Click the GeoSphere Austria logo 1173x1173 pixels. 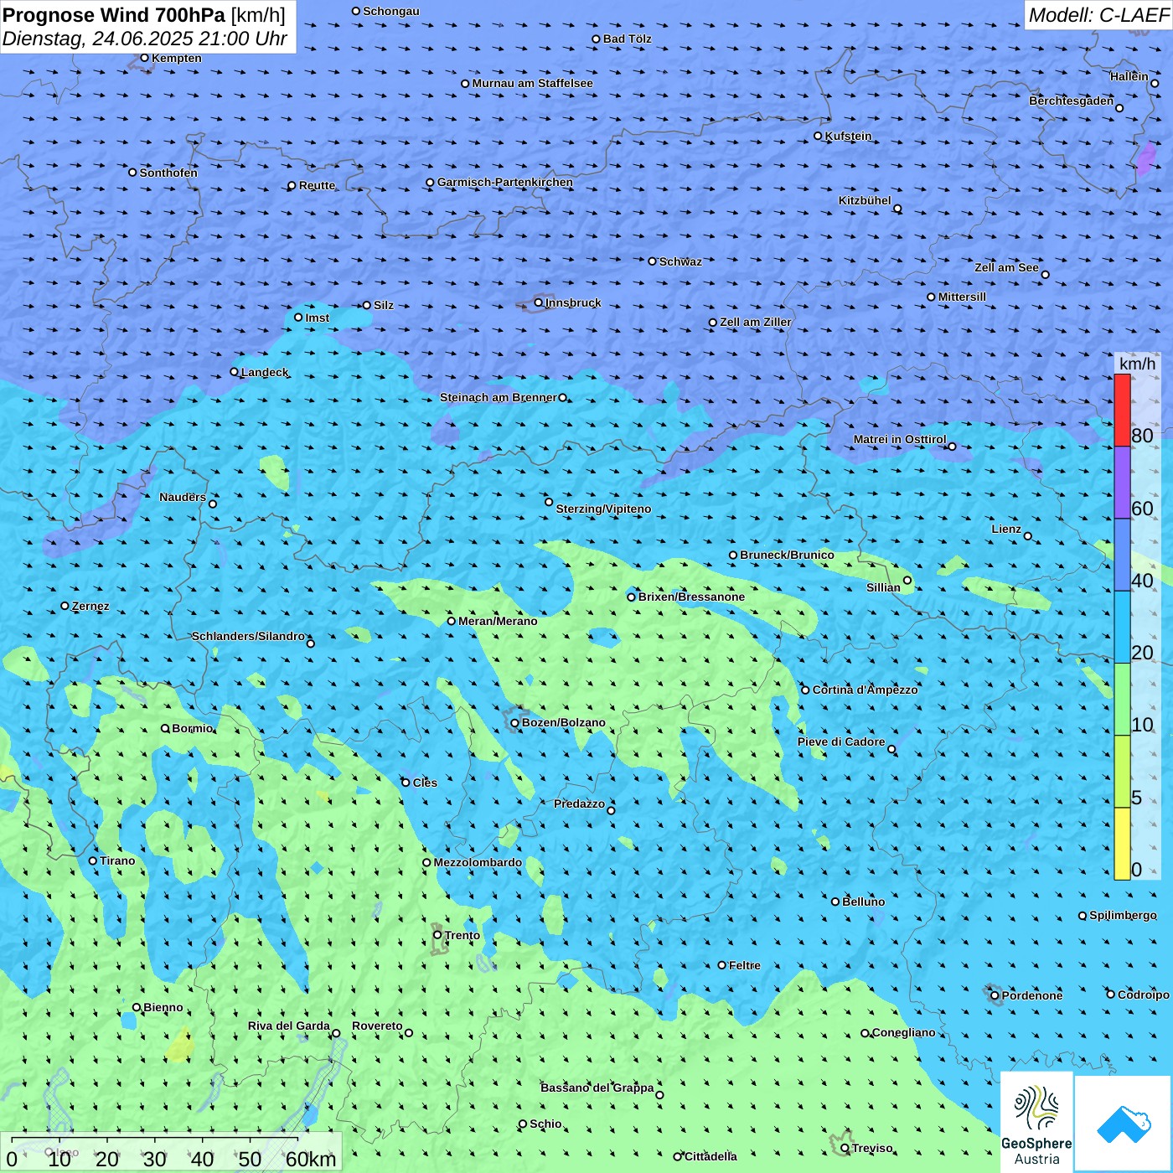click(x=1036, y=1121)
